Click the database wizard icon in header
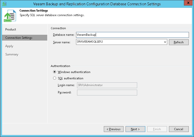 tap(9, 16)
